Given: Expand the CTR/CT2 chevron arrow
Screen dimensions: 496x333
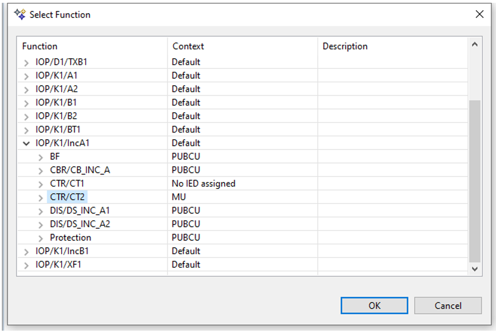Looking at the screenshot, I should coord(41,197).
